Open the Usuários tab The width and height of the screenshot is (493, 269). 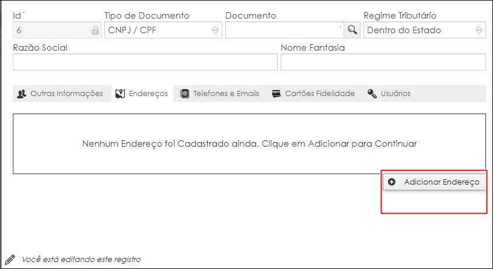coord(389,94)
